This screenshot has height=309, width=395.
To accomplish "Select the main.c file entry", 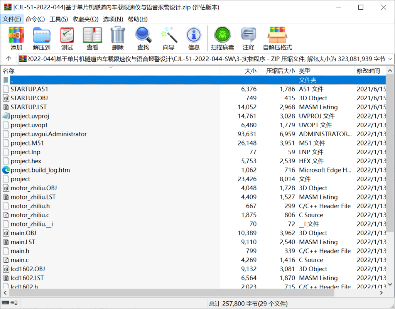I will pos(20,260).
